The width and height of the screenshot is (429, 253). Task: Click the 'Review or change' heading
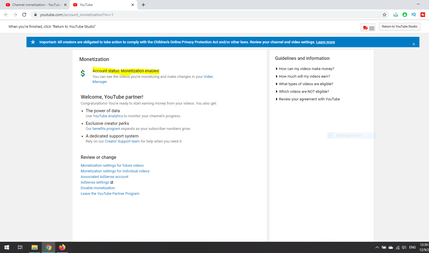point(98,157)
